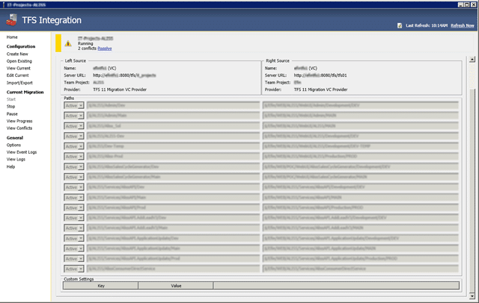Click the scrollbar up arrow button
This screenshot has height=303, width=479.
point(472,60)
